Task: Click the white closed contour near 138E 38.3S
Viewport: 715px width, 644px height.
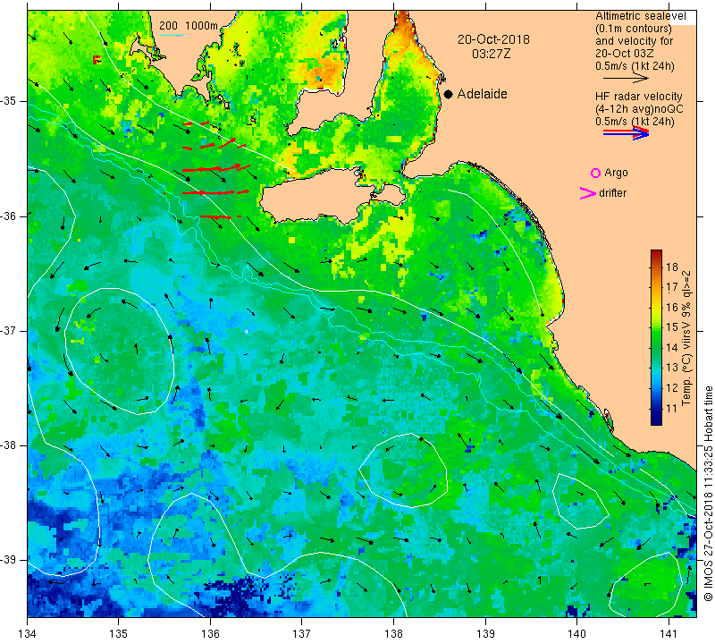Action: [x=403, y=470]
